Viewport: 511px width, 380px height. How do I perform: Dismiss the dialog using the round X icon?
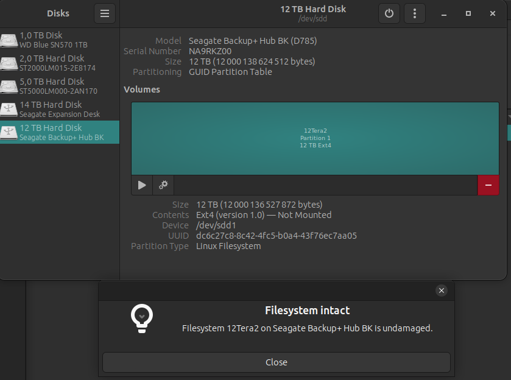[441, 290]
